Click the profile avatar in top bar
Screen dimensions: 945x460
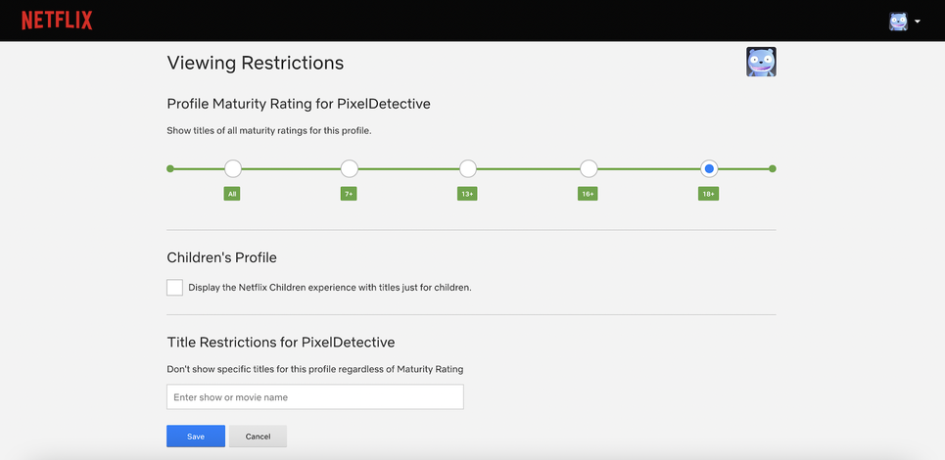(x=898, y=22)
